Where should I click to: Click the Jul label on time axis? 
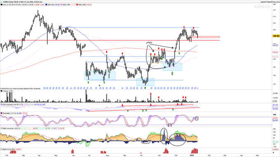[x=89, y=155]
